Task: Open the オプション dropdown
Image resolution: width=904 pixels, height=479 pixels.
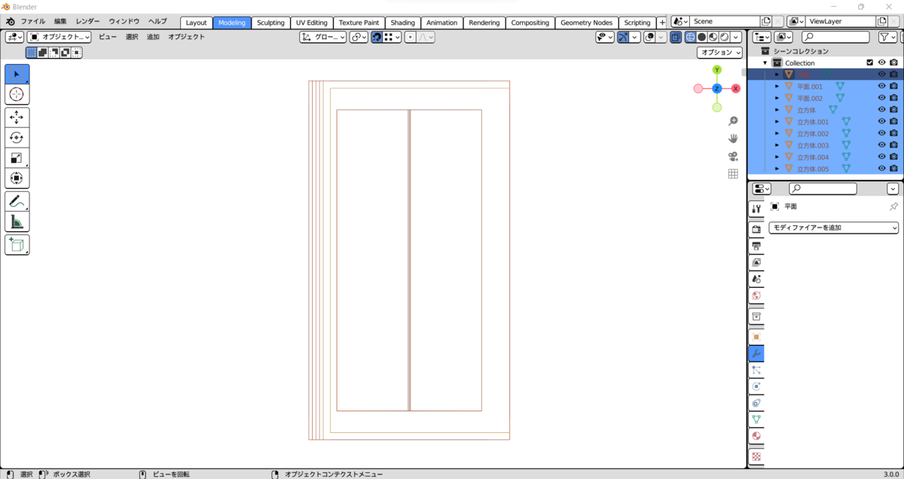Action: pyautogui.click(x=719, y=53)
